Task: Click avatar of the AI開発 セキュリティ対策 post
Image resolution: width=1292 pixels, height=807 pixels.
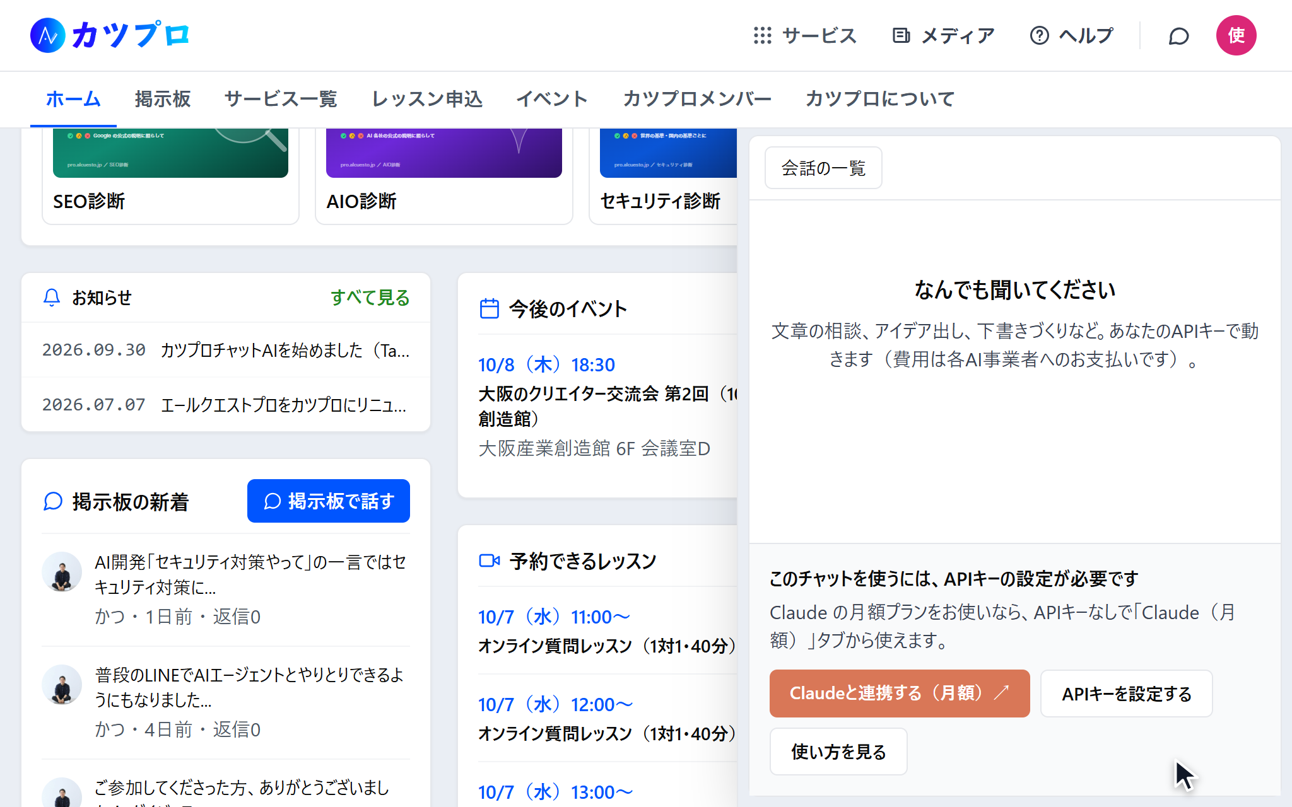Action: 62,572
